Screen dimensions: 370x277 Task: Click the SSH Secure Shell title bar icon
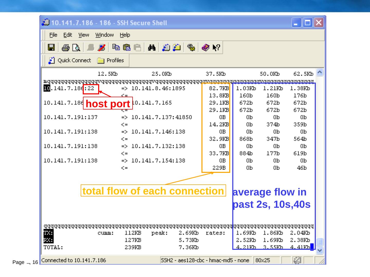tap(45, 22)
